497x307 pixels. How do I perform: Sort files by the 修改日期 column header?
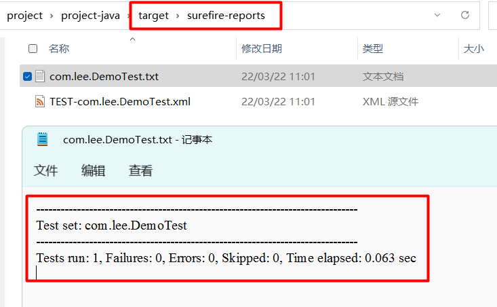click(262, 49)
